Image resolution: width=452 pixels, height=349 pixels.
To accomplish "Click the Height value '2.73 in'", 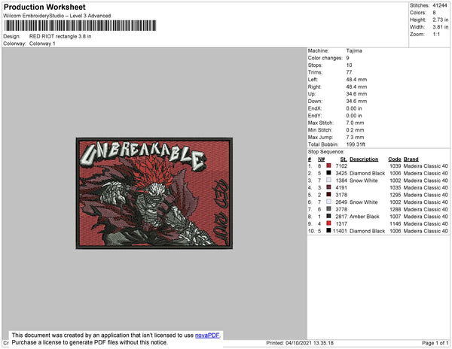I will [x=441, y=20].
